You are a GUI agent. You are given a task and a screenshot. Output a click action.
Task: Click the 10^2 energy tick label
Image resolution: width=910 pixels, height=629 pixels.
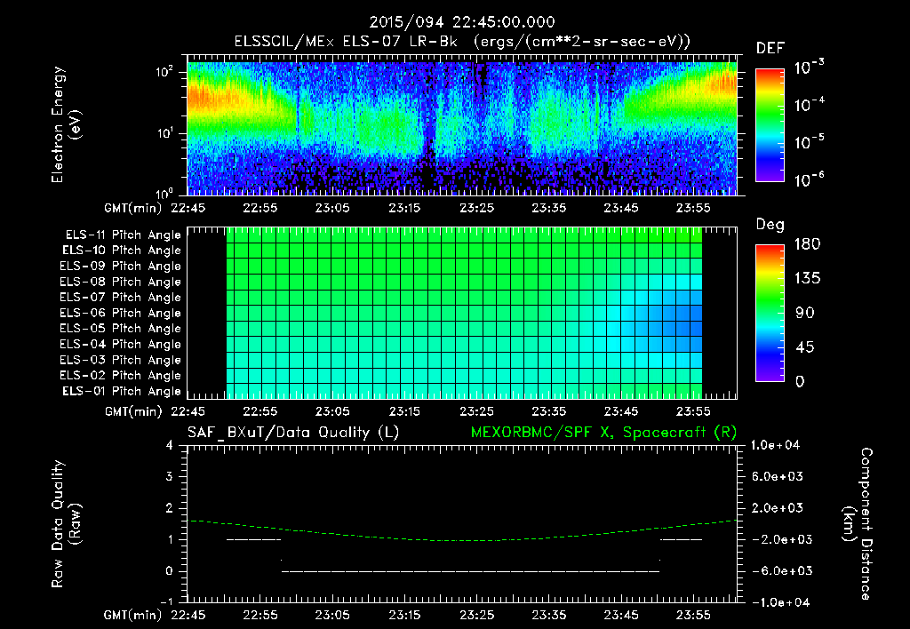[164, 73]
